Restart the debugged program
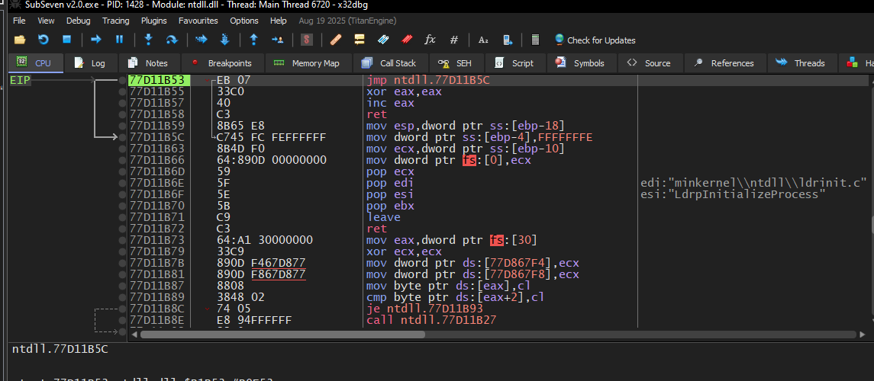Image resolution: width=874 pixels, height=381 pixels. tap(44, 40)
